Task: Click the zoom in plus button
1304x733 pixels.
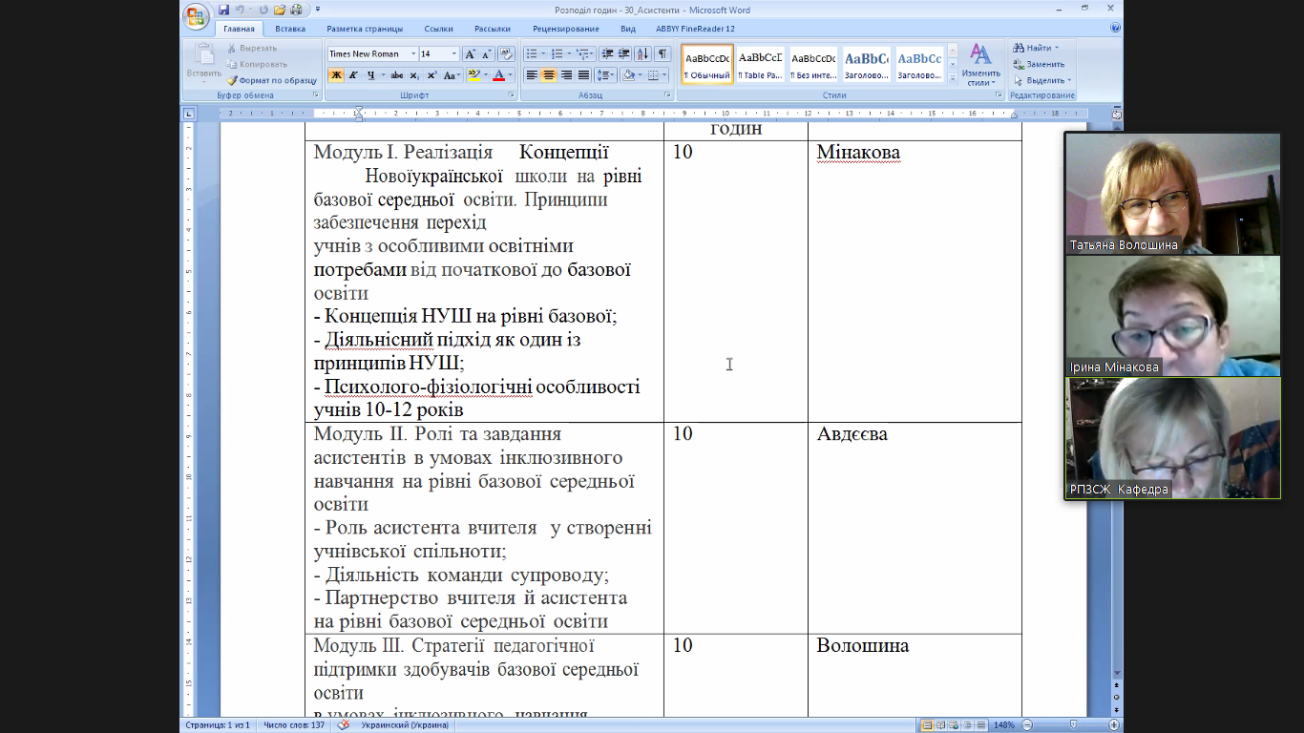Action: (x=1114, y=725)
